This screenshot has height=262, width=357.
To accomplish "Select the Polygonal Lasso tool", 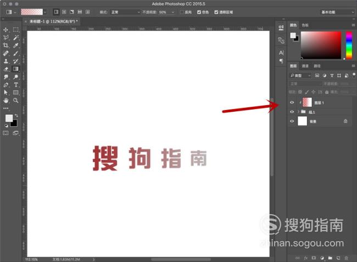I will click(5, 37).
